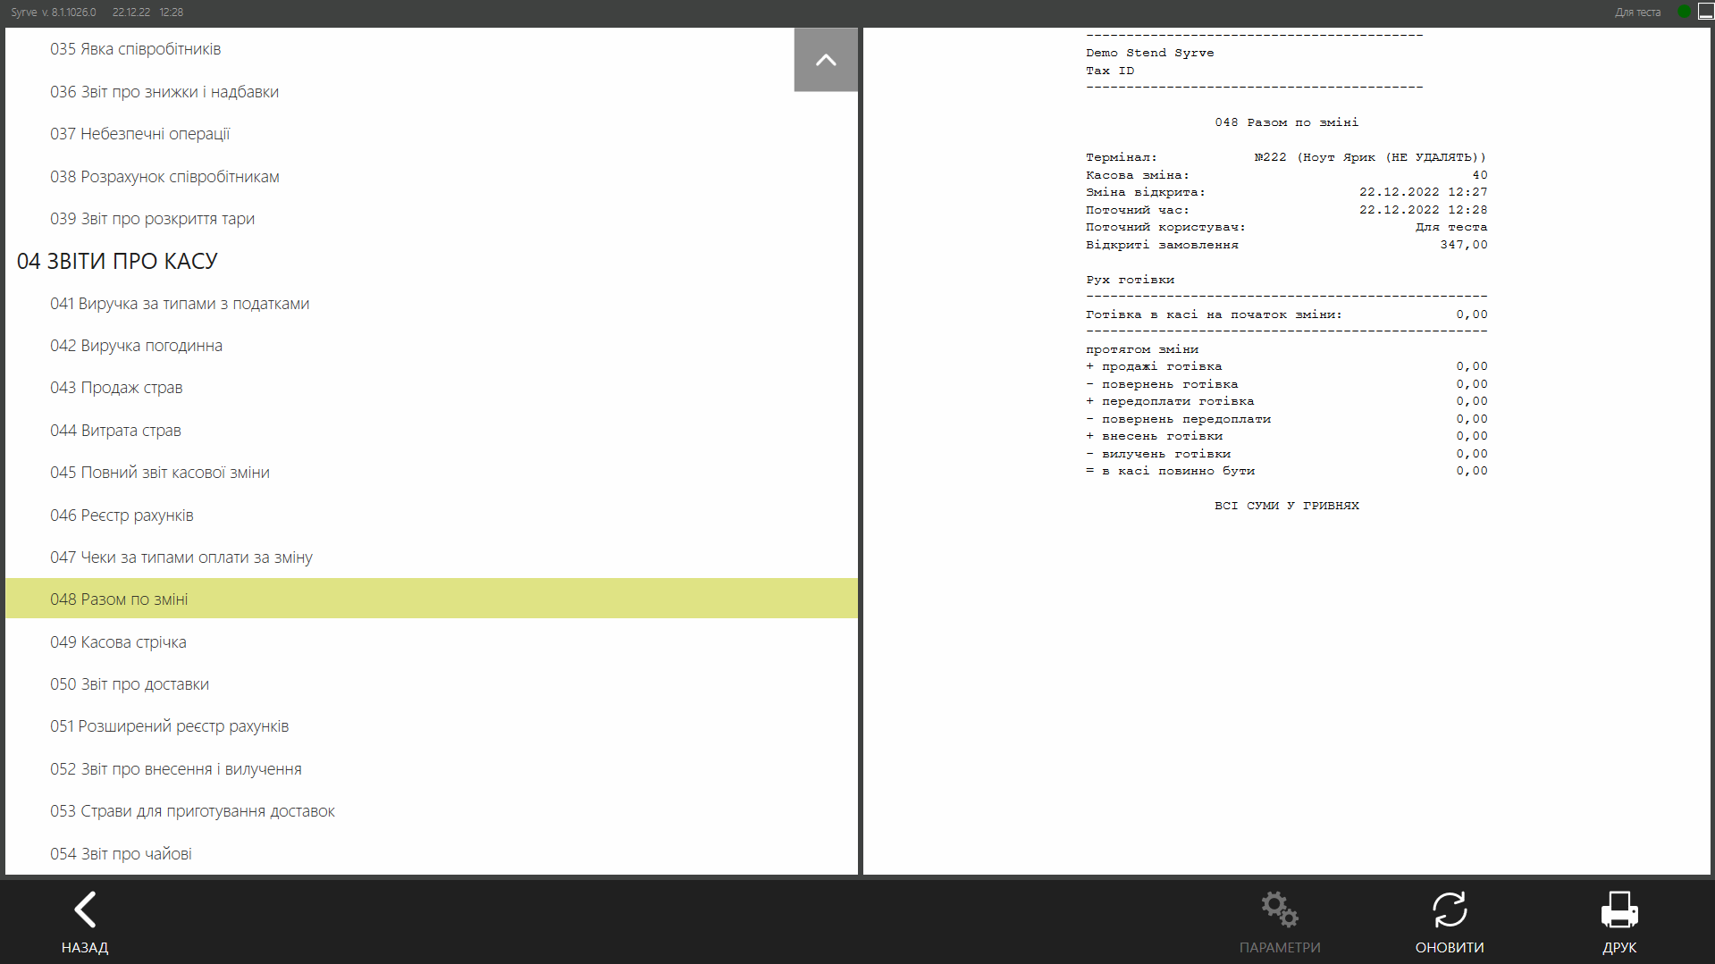The height and width of the screenshot is (964, 1715).
Task: Click the Для теста user label
Action: point(1637,13)
